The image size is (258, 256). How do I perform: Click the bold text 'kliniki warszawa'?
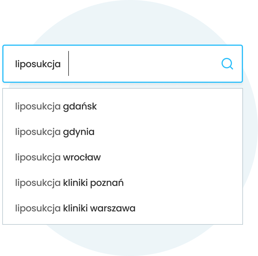click(99, 209)
